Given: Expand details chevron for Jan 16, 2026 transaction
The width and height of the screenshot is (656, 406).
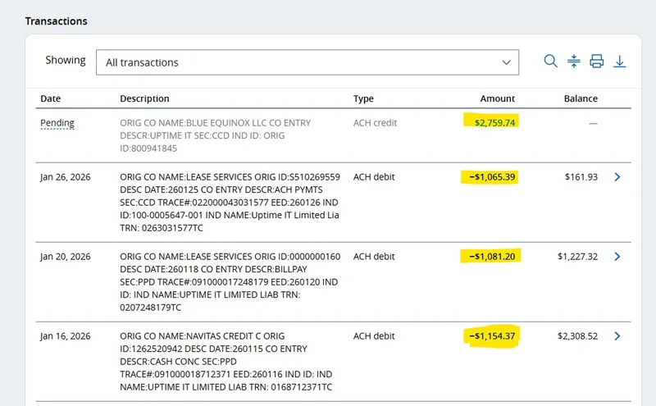Looking at the screenshot, I should coord(617,336).
